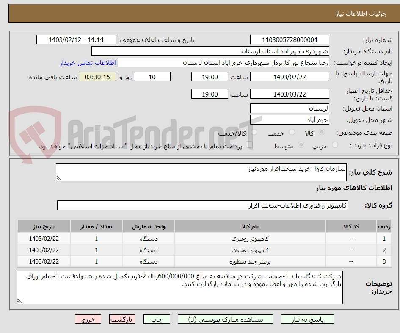Screen dimensions: 400x333
Task: Click the چاپ print button
Action: 157,319
